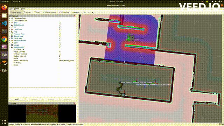Open Visual Studio Code from dock

pyautogui.click(x=4, y=23)
